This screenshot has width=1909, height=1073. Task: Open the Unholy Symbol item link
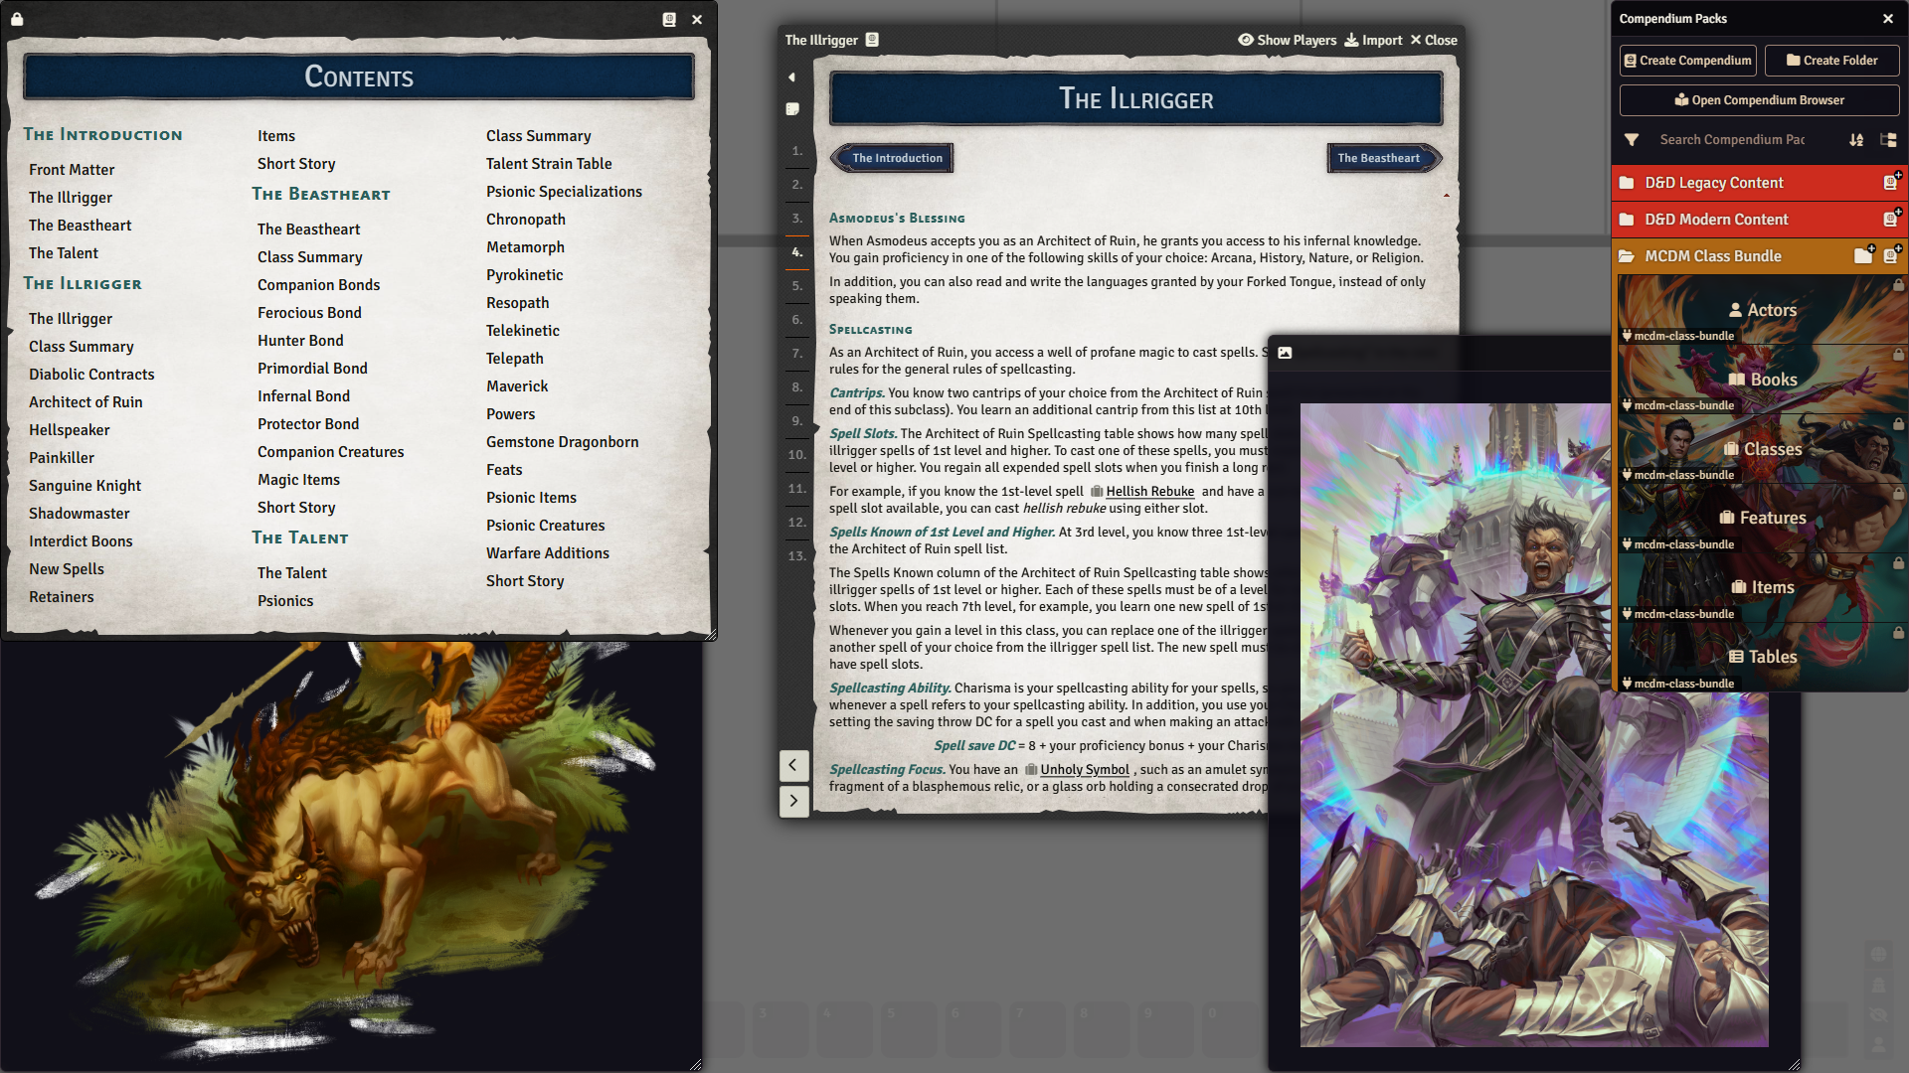(x=1084, y=770)
